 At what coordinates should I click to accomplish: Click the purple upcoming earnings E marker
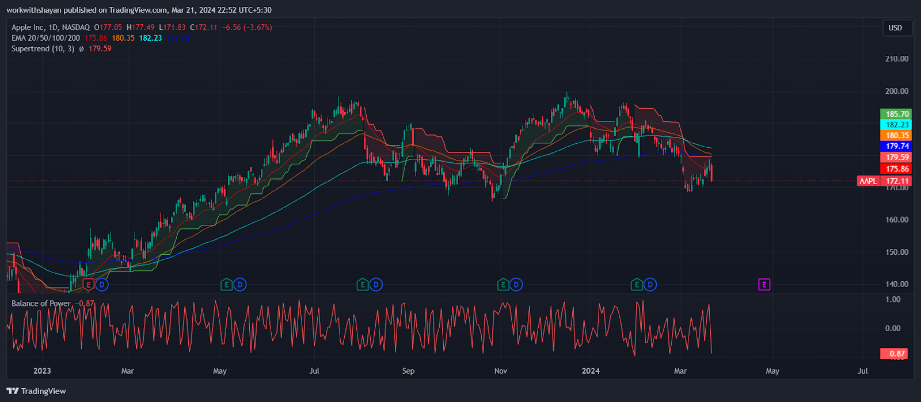point(764,284)
